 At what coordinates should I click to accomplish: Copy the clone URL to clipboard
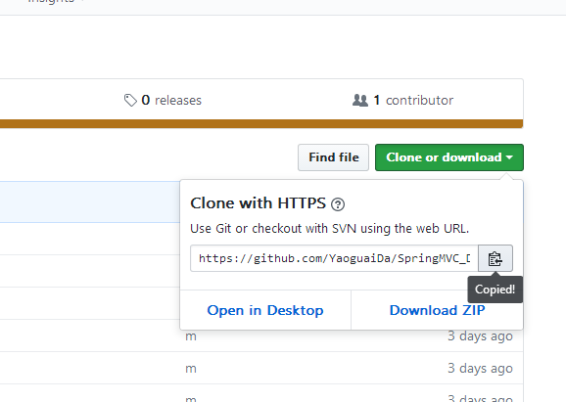[495, 258]
